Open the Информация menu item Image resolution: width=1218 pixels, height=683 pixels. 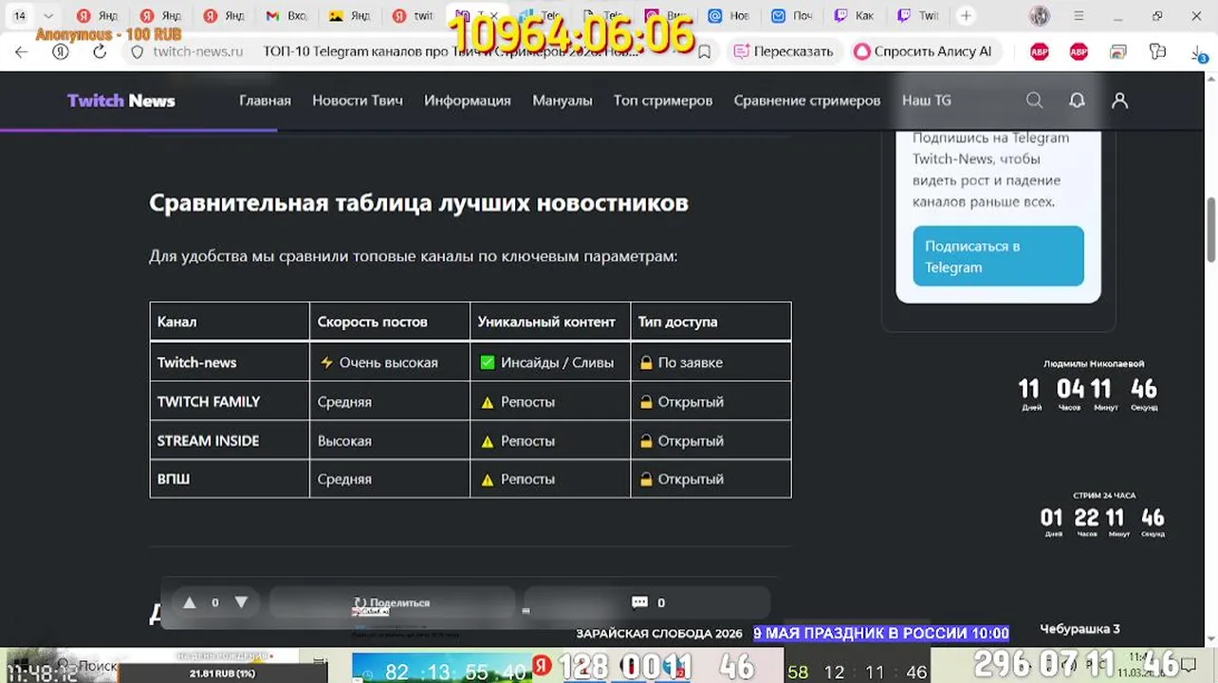tap(468, 101)
